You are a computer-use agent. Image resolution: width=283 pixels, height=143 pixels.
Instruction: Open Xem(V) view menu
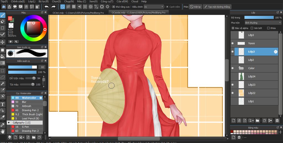93,1
